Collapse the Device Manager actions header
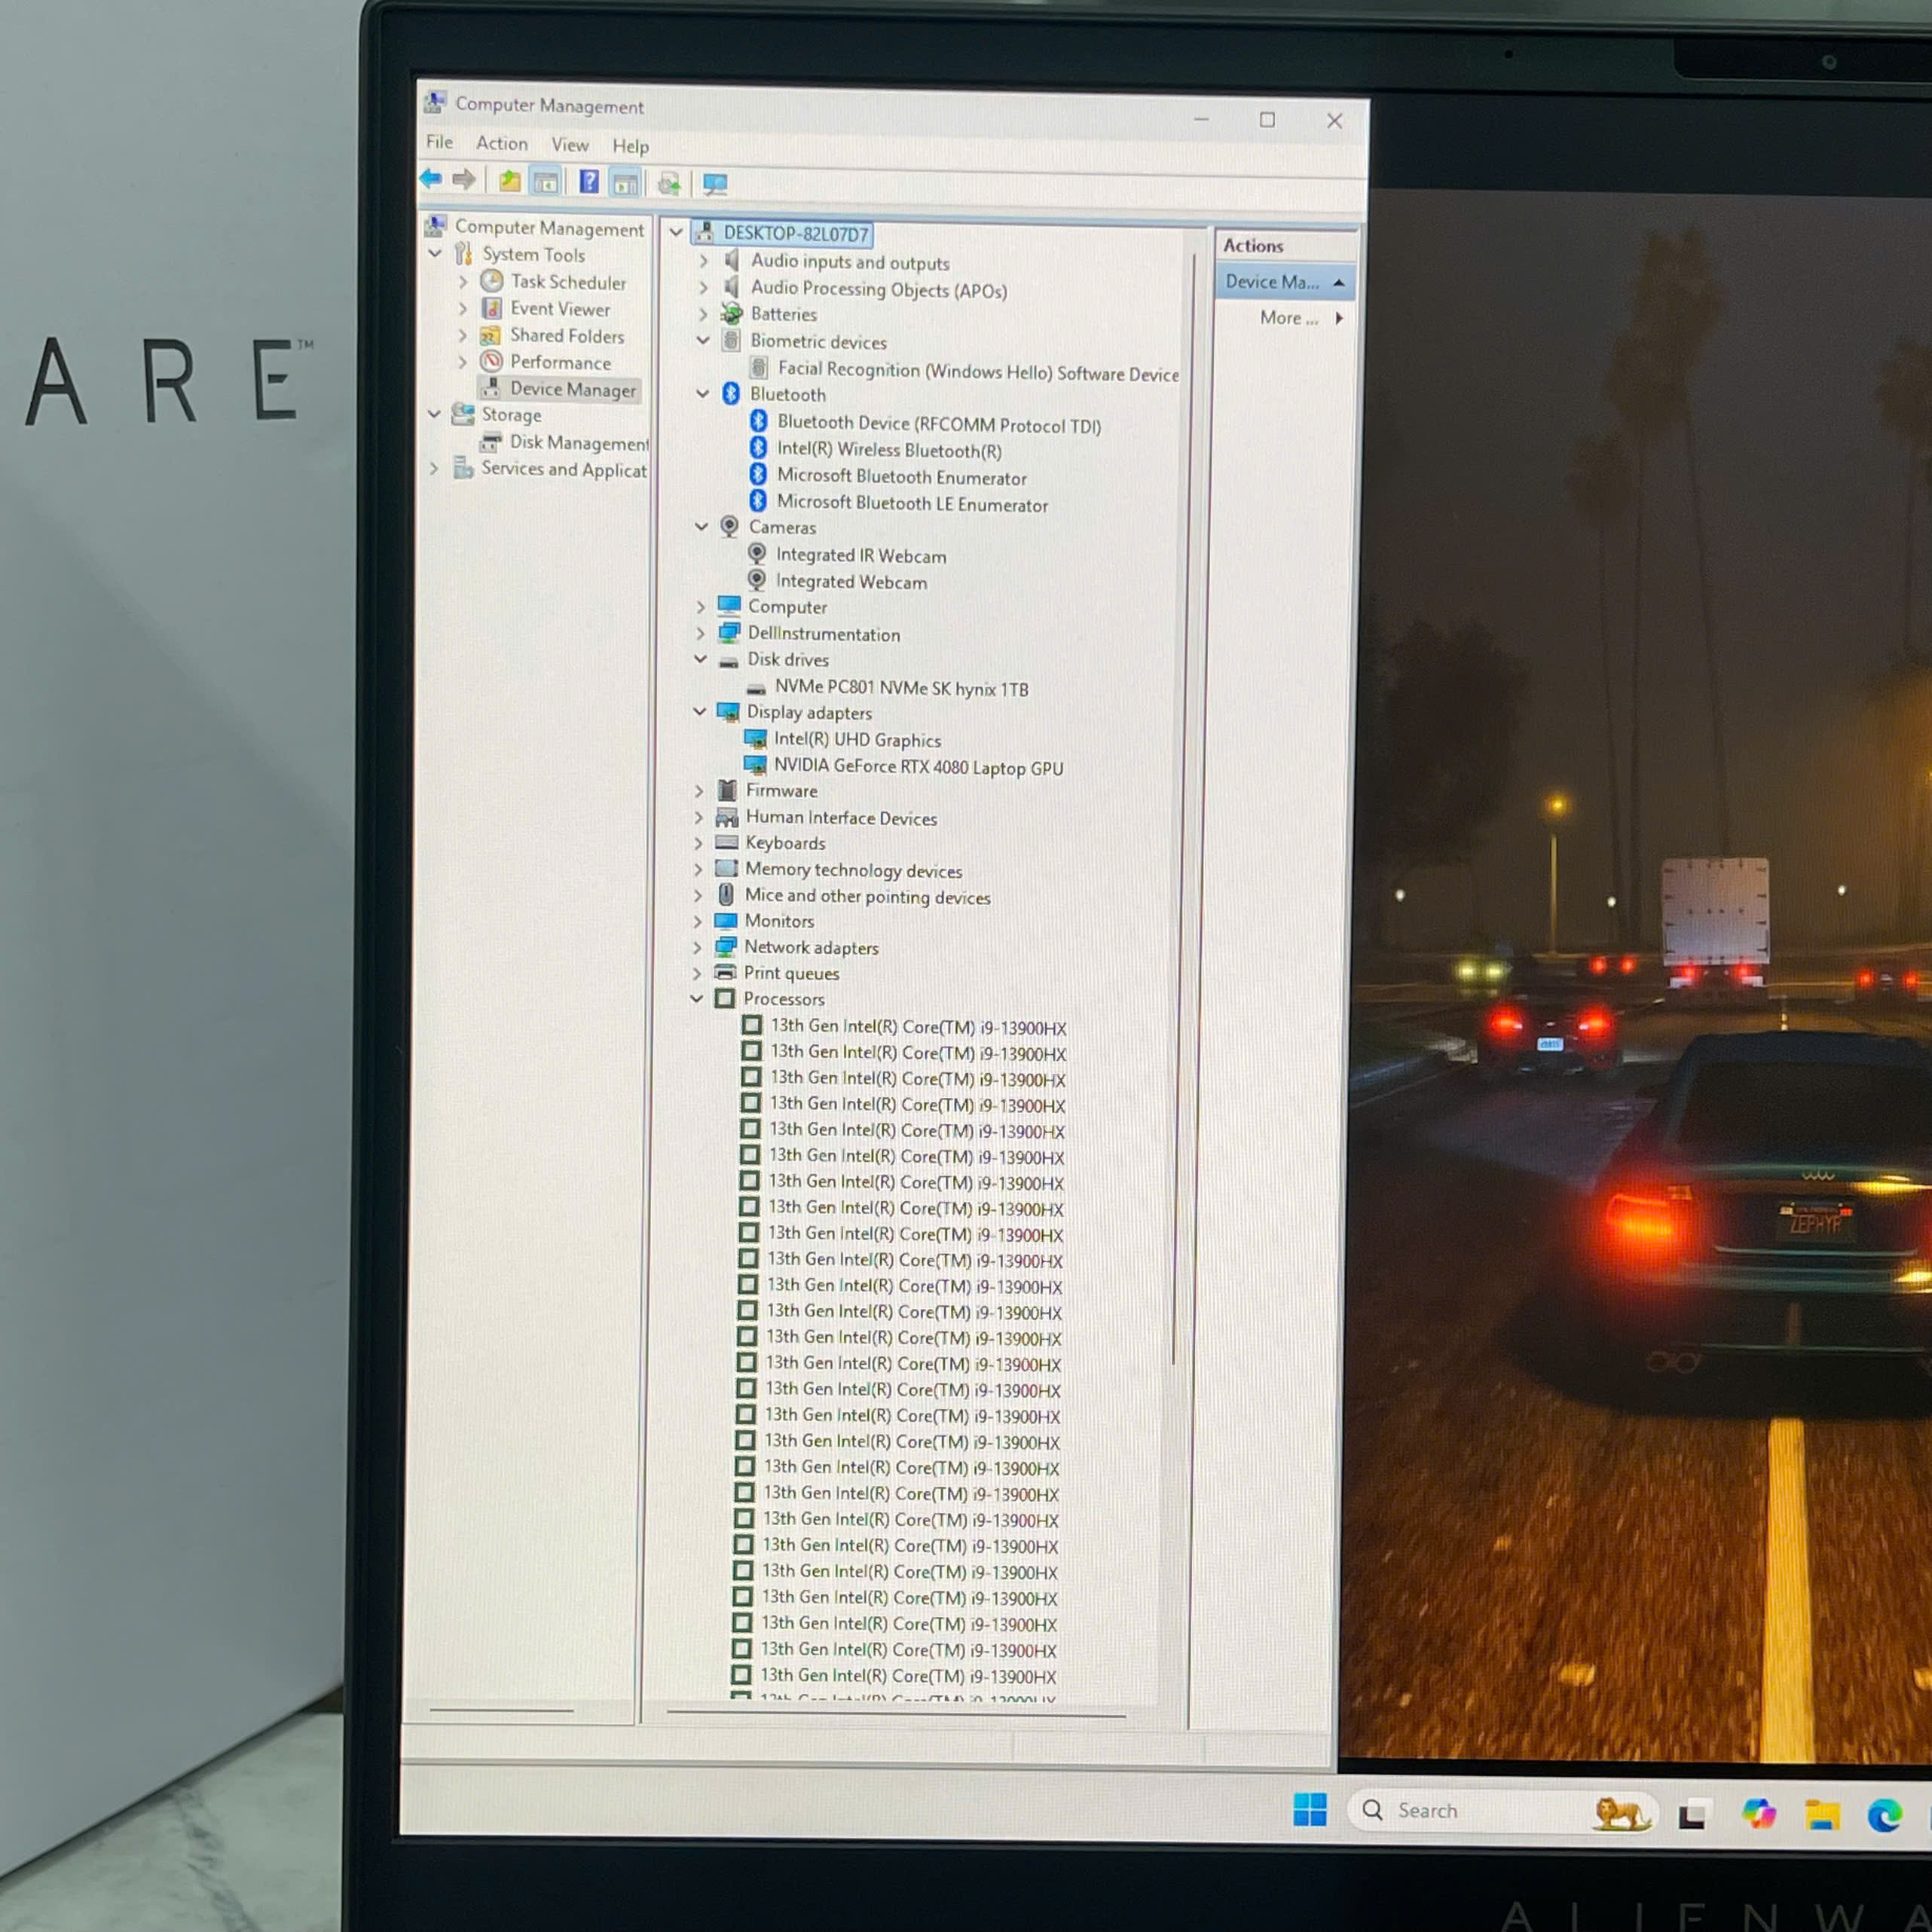This screenshot has height=1932, width=1932. pyautogui.click(x=1339, y=283)
